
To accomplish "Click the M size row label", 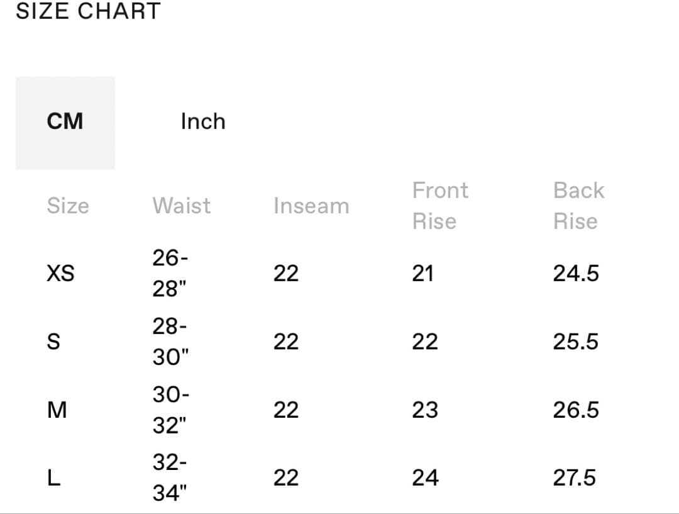I will click(57, 410).
